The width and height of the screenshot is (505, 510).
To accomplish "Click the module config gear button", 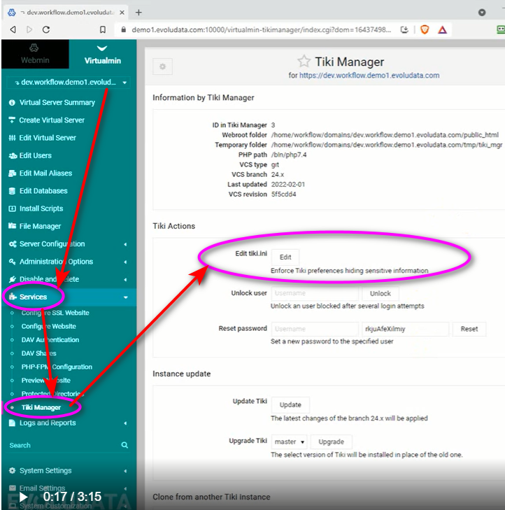I will click(162, 66).
